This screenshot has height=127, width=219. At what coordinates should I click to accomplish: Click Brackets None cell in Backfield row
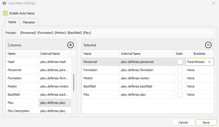(x=200, y=86)
